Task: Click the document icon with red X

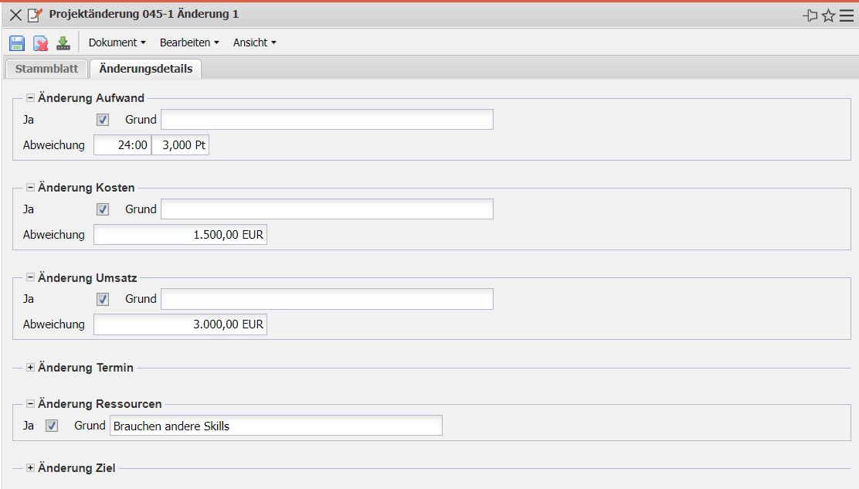Action: (40, 43)
